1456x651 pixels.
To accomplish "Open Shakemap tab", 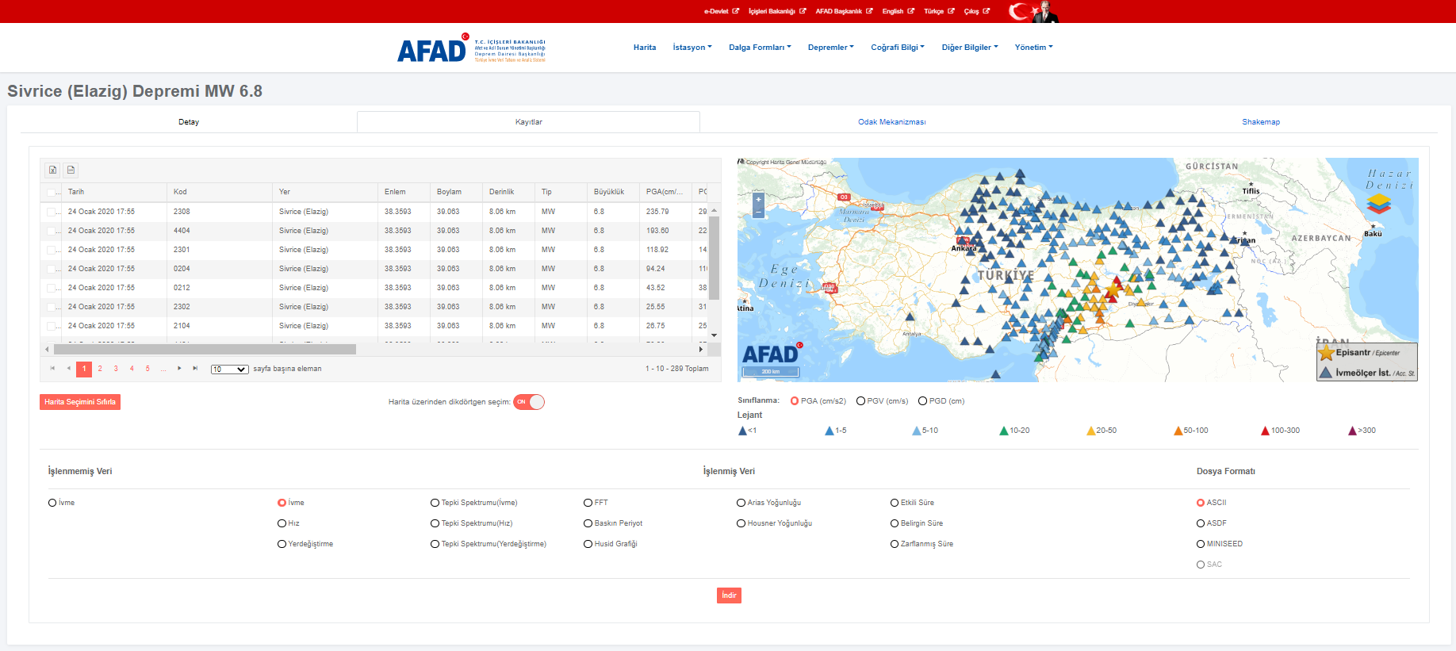I will click(x=1261, y=122).
